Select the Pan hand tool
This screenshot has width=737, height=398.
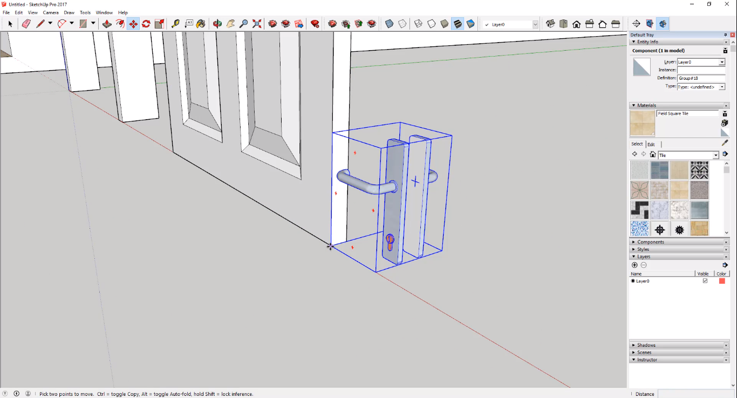tap(230, 24)
